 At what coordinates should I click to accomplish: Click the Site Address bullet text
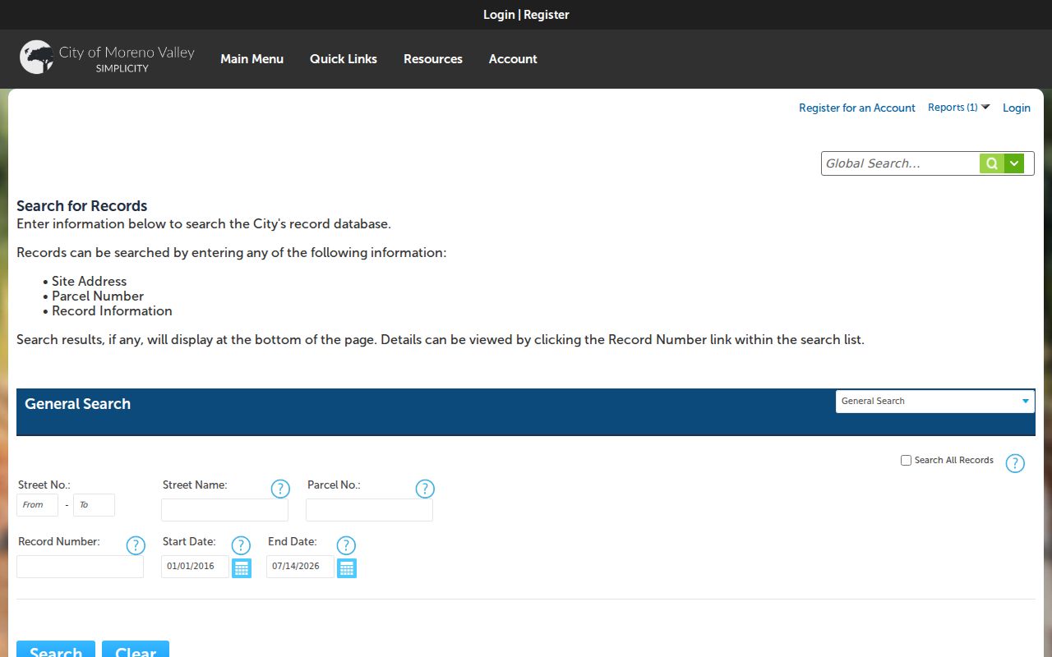(x=89, y=282)
